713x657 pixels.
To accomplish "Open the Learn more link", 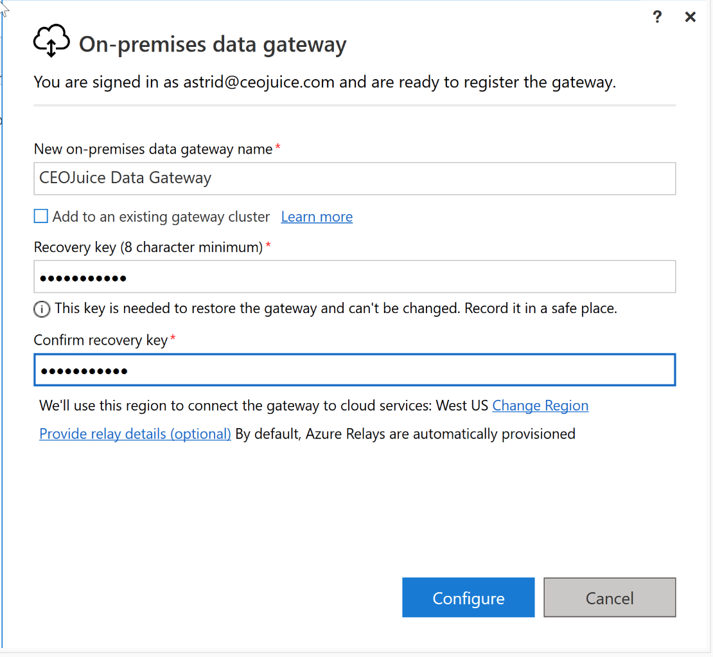I will click(317, 217).
